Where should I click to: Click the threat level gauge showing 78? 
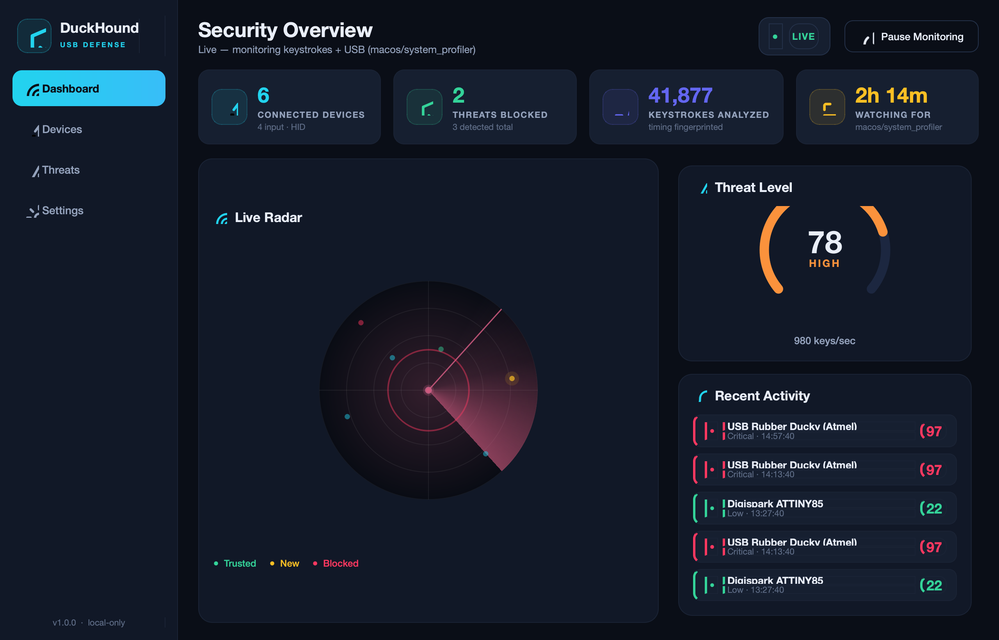point(825,250)
